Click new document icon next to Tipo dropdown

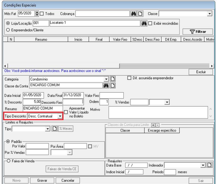click(55, 128)
